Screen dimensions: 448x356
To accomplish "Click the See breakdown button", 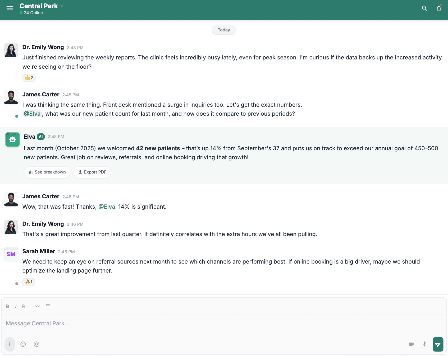I will pos(47,172).
